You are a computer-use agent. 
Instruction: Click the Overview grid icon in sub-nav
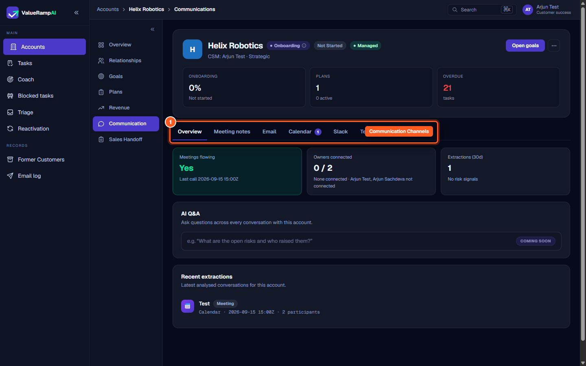click(x=101, y=45)
